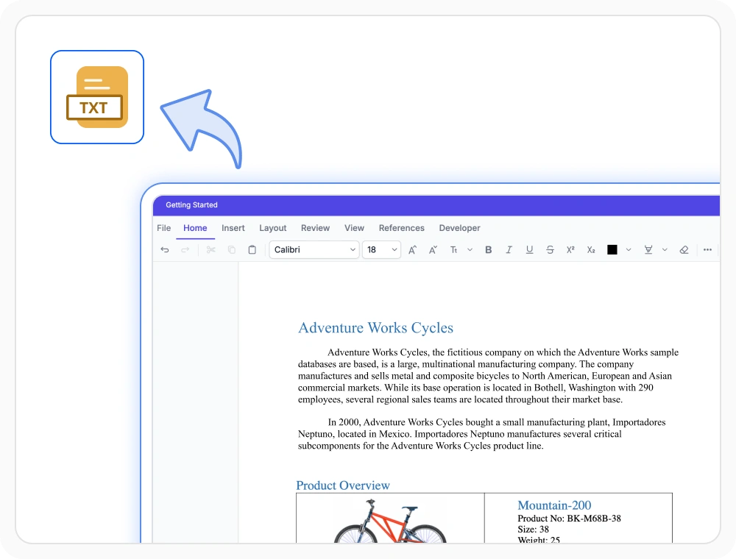This screenshot has width=736, height=559.
Task: Click the Clear Formatting eraser icon
Action: pos(684,249)
